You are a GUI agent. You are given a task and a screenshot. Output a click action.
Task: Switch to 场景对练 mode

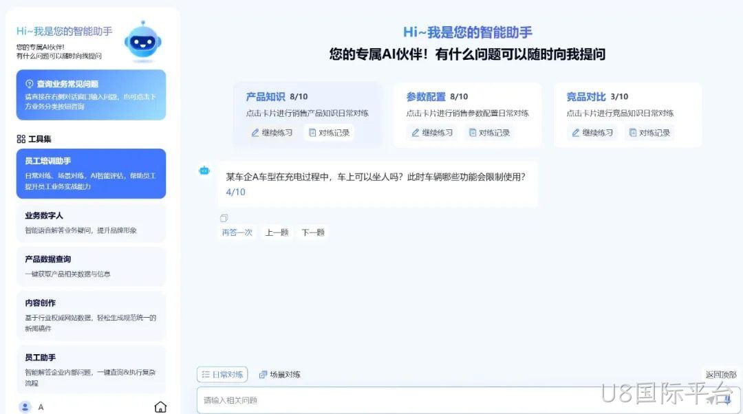pyautogui.click(x=279, y=374)
